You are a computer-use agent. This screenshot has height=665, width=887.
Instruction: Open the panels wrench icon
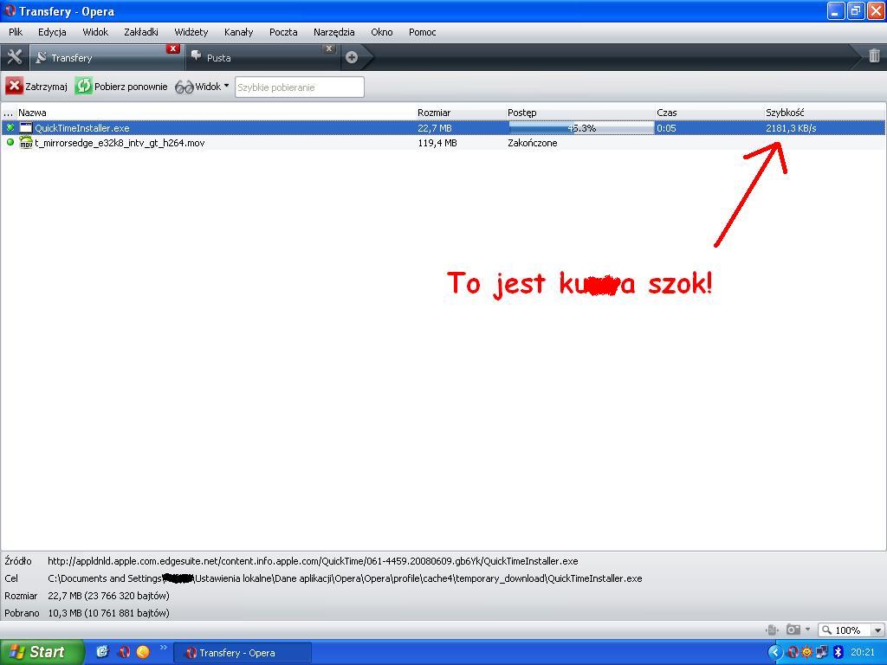coord(14,57)
